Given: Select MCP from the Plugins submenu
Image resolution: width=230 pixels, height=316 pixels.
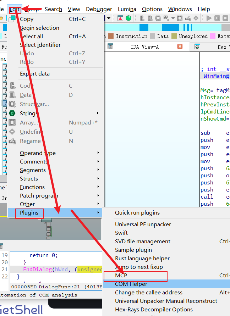Looking at the screenshot, I should [121, 276].
